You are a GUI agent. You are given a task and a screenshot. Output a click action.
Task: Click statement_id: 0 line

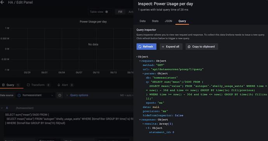pos(162,132)
